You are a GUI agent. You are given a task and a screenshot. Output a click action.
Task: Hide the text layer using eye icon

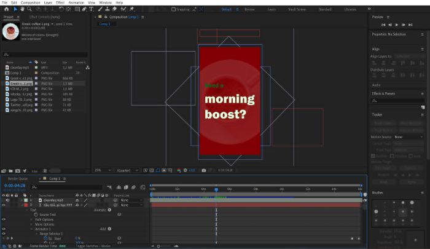point(4,205)
